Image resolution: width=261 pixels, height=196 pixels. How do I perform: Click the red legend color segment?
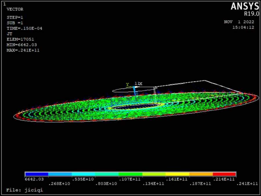pos(224,174)
